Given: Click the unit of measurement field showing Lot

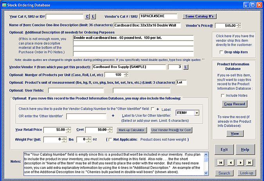Looking at the screenshot, I should point(181,83).
